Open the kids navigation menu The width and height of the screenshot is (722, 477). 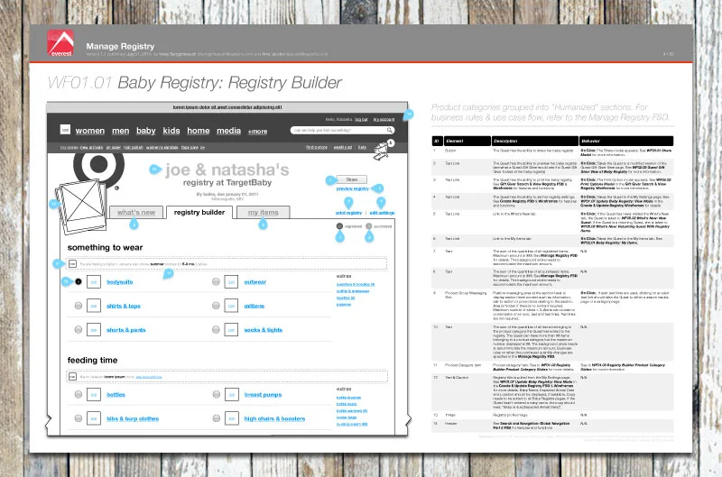click(x=171, y=131)
